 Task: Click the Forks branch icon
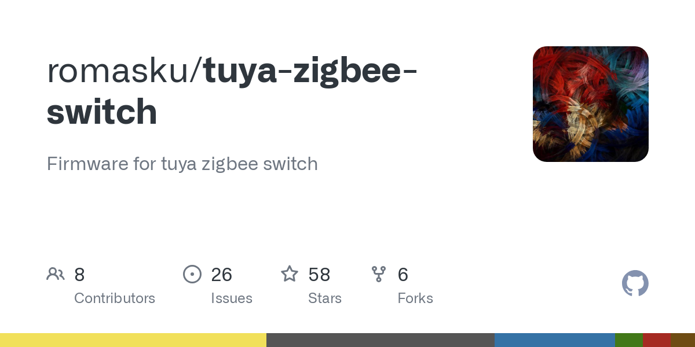[379, 274]
